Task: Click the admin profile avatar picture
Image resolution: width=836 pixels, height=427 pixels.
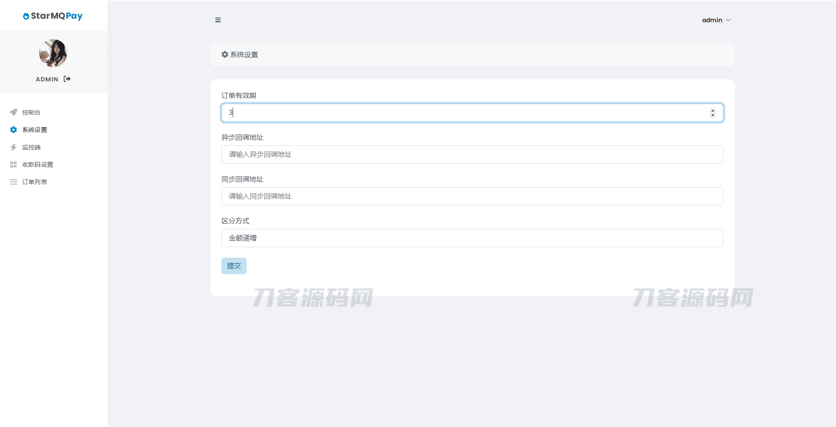Action: click(53, 53)
